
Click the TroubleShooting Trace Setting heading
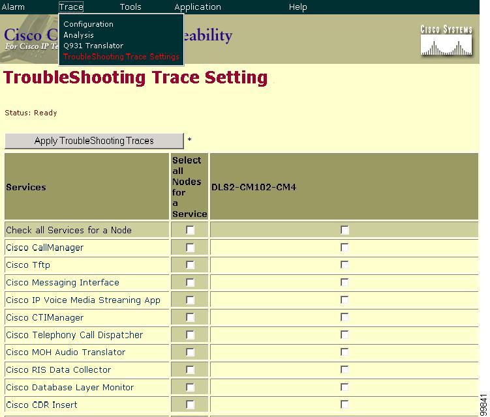click(x=135, y=78)
